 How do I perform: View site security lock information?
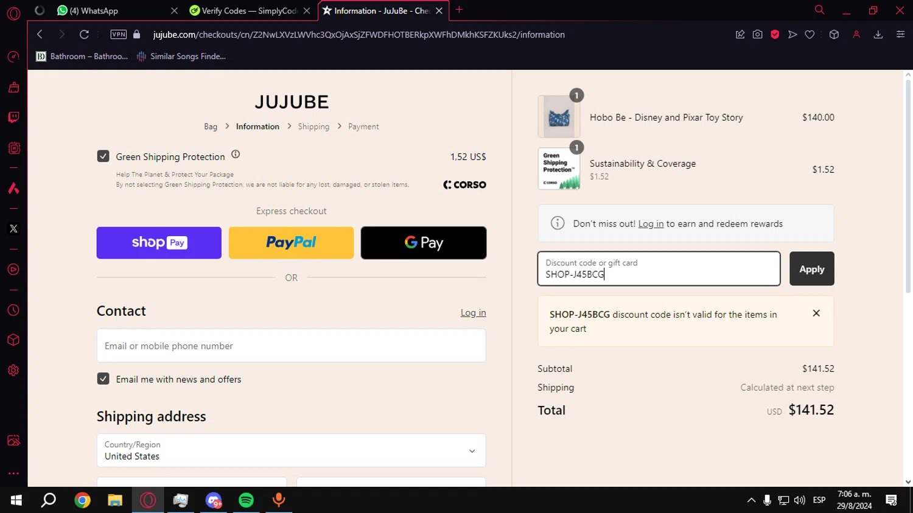pos(137,35)
